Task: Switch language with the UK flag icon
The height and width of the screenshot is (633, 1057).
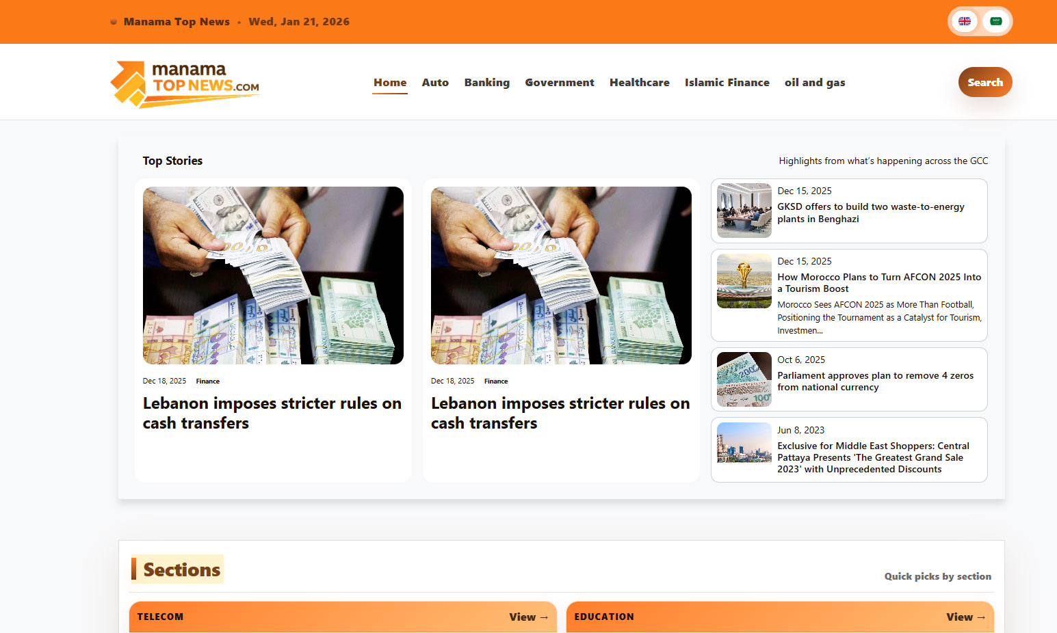Action: pyautogui.click(x=965, y=21)
